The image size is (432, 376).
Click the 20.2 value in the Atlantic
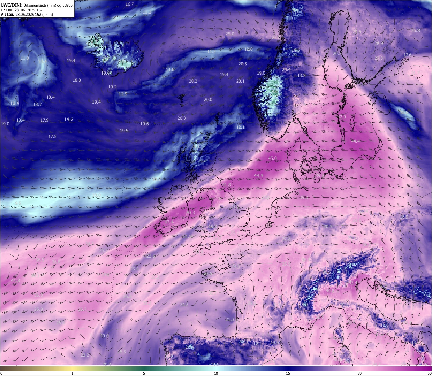(193, 81)
